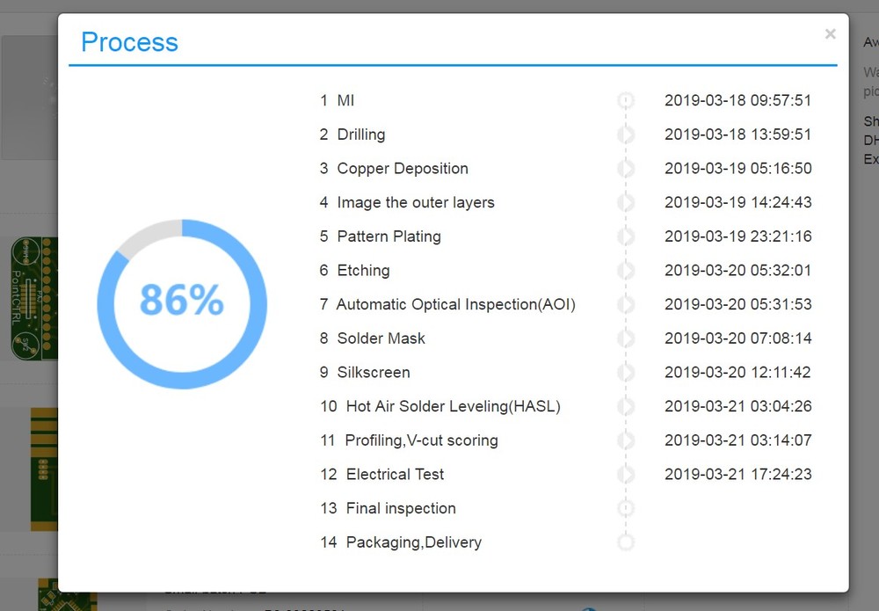Image resolution: width=879 pixels, height=611 pixels.
Task: Click the 2019-03-21 17:24:23 timestamp
Action: click(x=737, y=475)
